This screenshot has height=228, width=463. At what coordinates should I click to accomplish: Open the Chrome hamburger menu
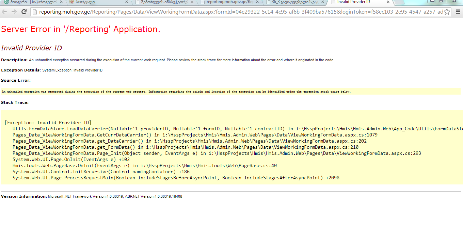[457, 12]
